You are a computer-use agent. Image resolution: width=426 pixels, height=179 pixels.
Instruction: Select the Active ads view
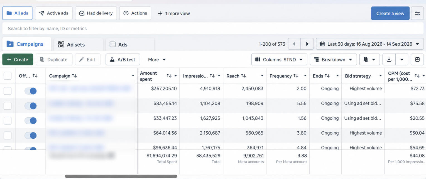coord(54,13)
